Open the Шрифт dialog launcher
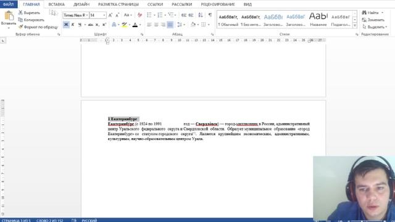The image size is (395, 222). pyautogui.click(x=142, y=35)
